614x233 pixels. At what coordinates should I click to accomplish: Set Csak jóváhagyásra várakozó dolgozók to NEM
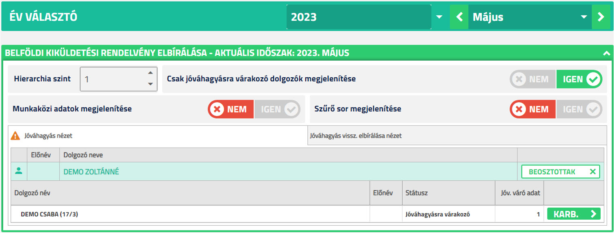point(532,79)
